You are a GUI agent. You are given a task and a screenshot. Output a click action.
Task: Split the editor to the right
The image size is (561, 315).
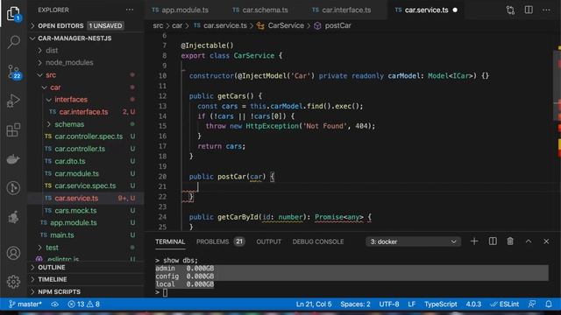[529, 10]
